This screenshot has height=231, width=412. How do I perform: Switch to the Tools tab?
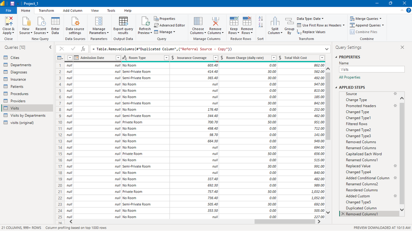click(x=111, y=11)
